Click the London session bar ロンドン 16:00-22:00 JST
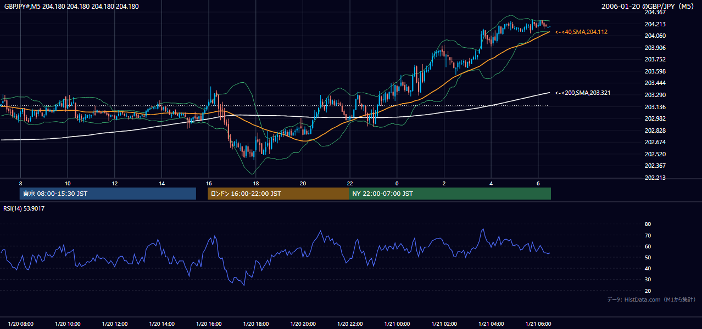Screen dimensions: 702x329 click(x=278, y=194)
